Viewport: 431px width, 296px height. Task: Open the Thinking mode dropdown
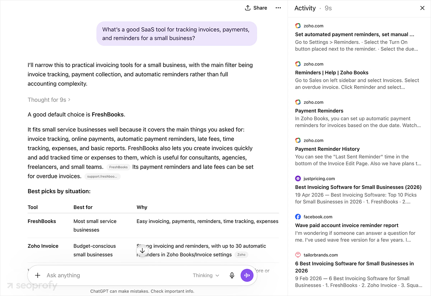pyautogui.click(x=206, y=276)
